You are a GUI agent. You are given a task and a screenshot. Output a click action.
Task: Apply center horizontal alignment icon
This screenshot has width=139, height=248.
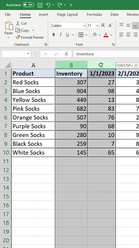(x=128, y=35)
